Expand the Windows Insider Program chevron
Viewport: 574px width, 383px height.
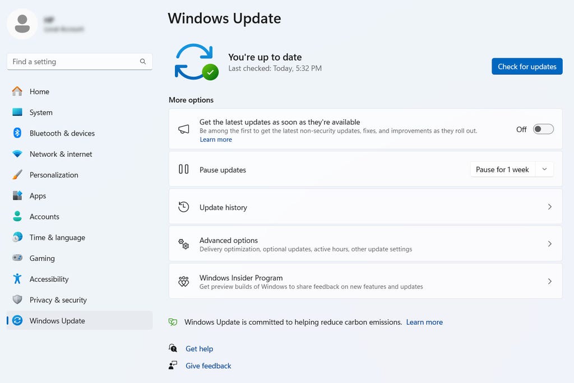(549, 282)
